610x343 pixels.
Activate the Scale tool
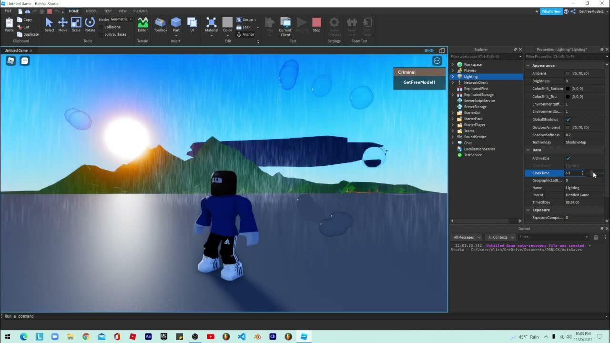76,25
